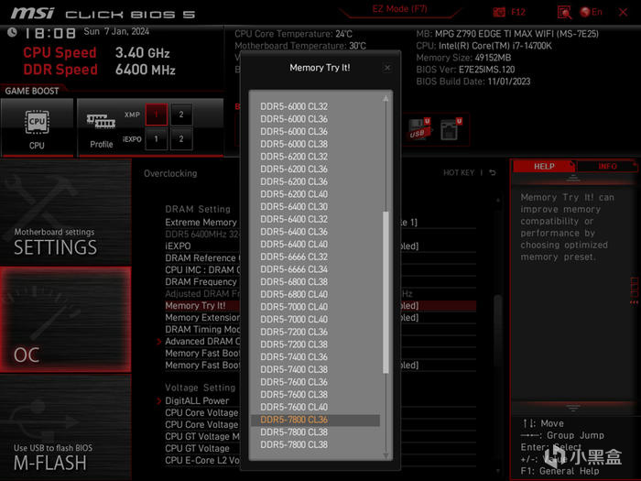Open the HOT KEY menu
Image resolution: width=641 pixels, height=481 pixels.
(459, 172)
